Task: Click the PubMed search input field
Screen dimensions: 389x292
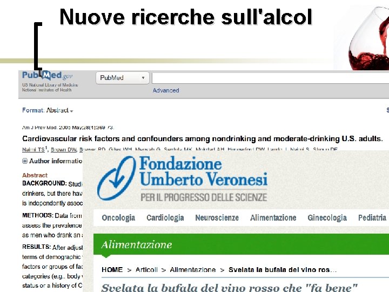Action: click(271, 78)
